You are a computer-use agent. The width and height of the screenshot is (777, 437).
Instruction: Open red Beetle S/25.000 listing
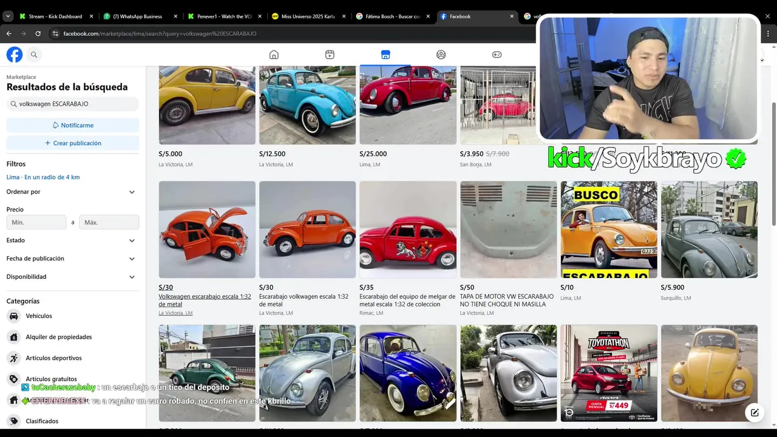408,104
